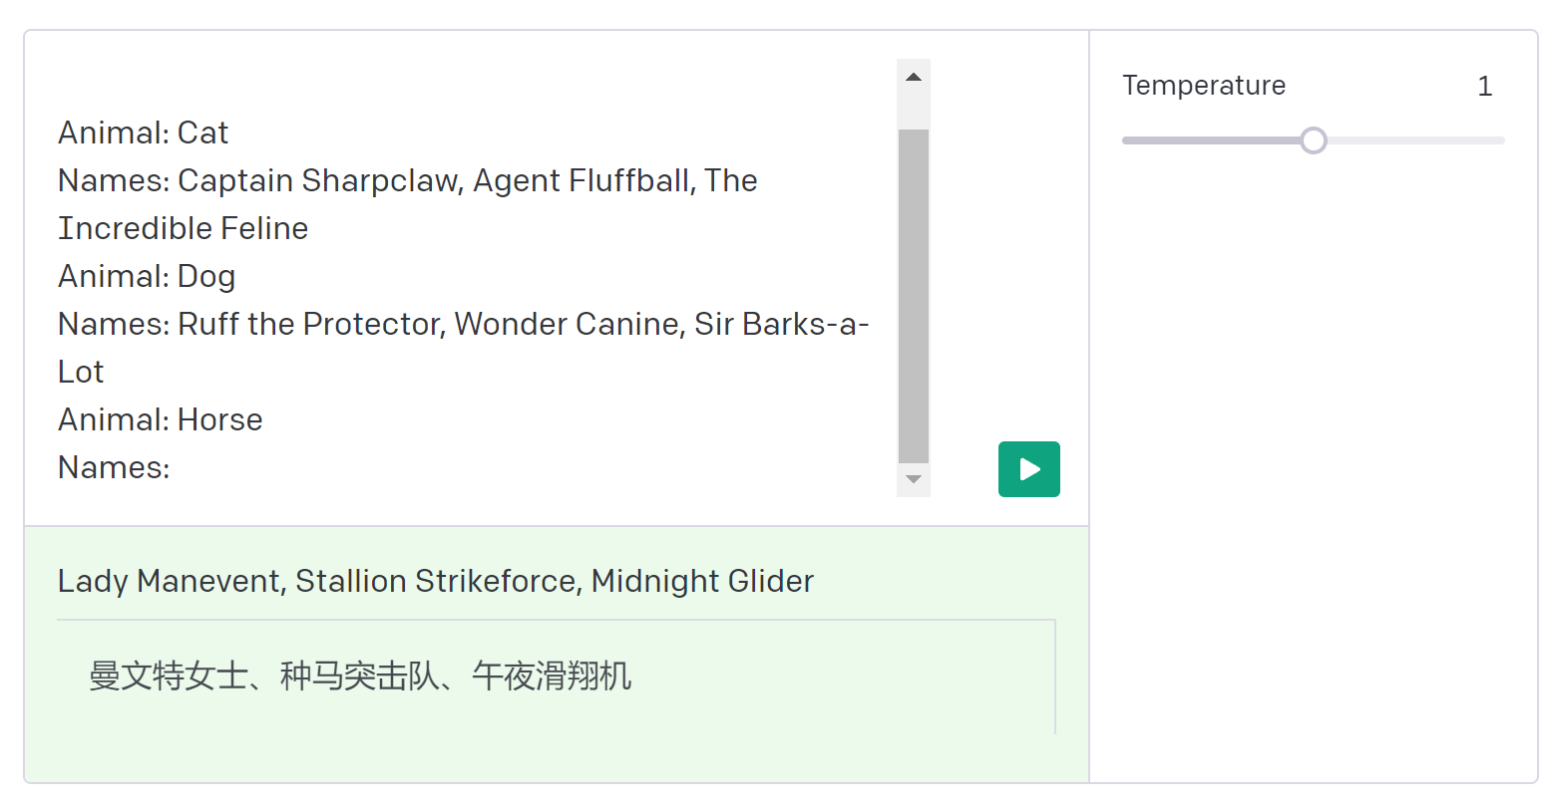
Task: Run the prompt with the green play button
Action: coord(1028,469)
